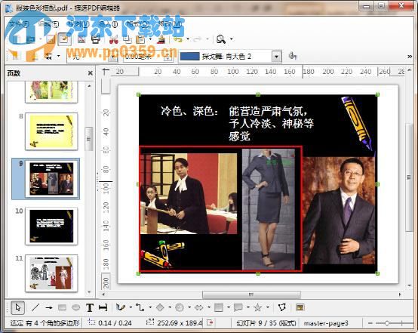Click the format paintbrush icon
This screenshot has height=333, width=418.
click(161, 39)
